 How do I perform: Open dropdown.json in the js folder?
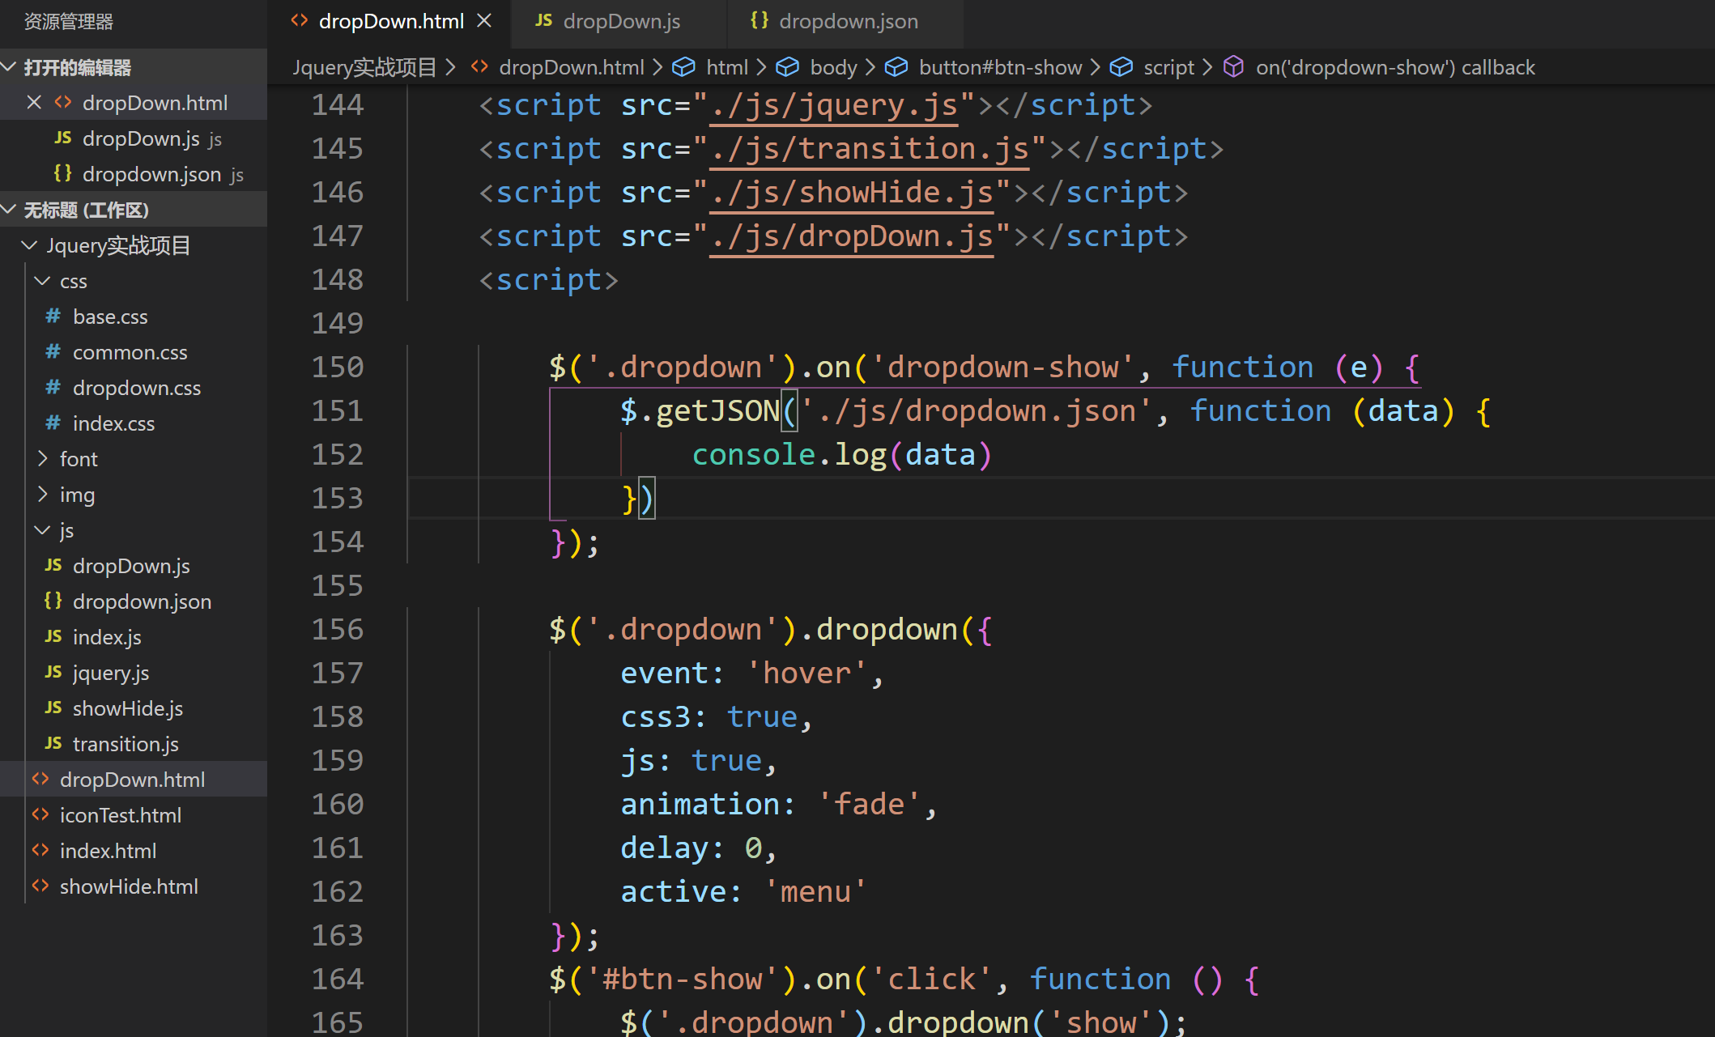pyautogui.click(x=134, y=601)
